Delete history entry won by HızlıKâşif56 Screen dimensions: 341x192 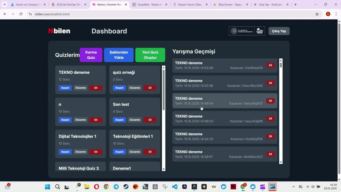click(270, 136)
